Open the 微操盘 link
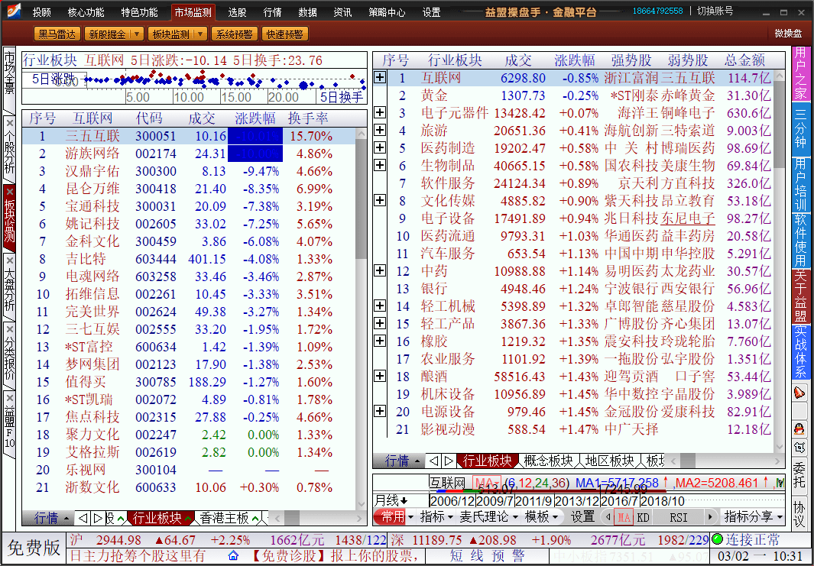814x566 pixels. pyautogui.click(x=789, y=34)
